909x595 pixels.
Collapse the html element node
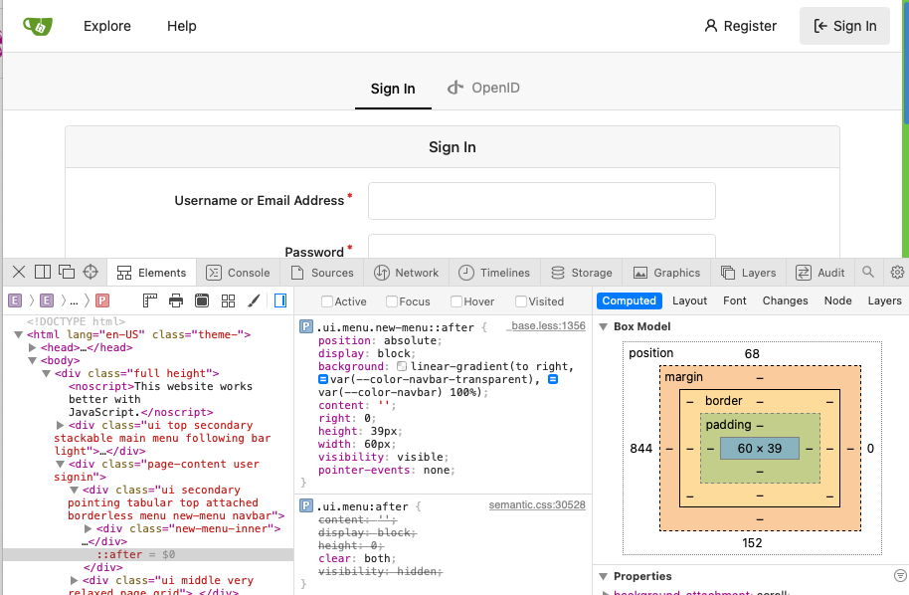(19, 334)
